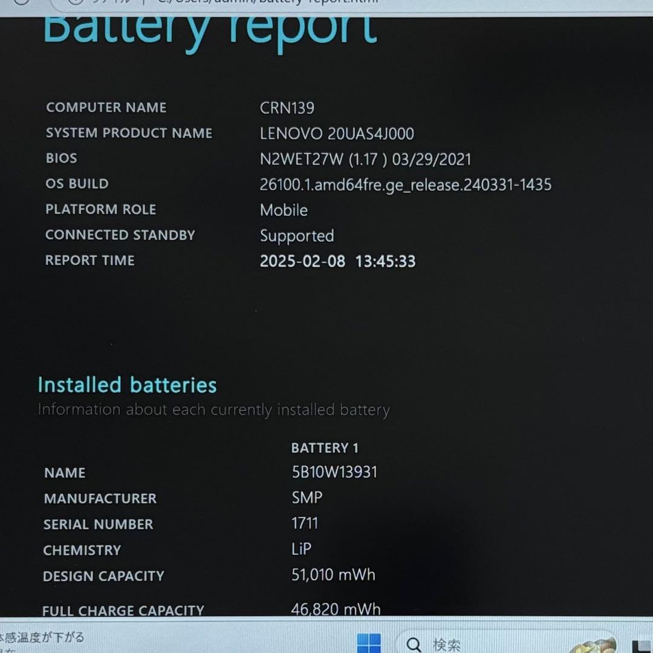Select the design capacity 51,010 mWh

pos(333,575)
